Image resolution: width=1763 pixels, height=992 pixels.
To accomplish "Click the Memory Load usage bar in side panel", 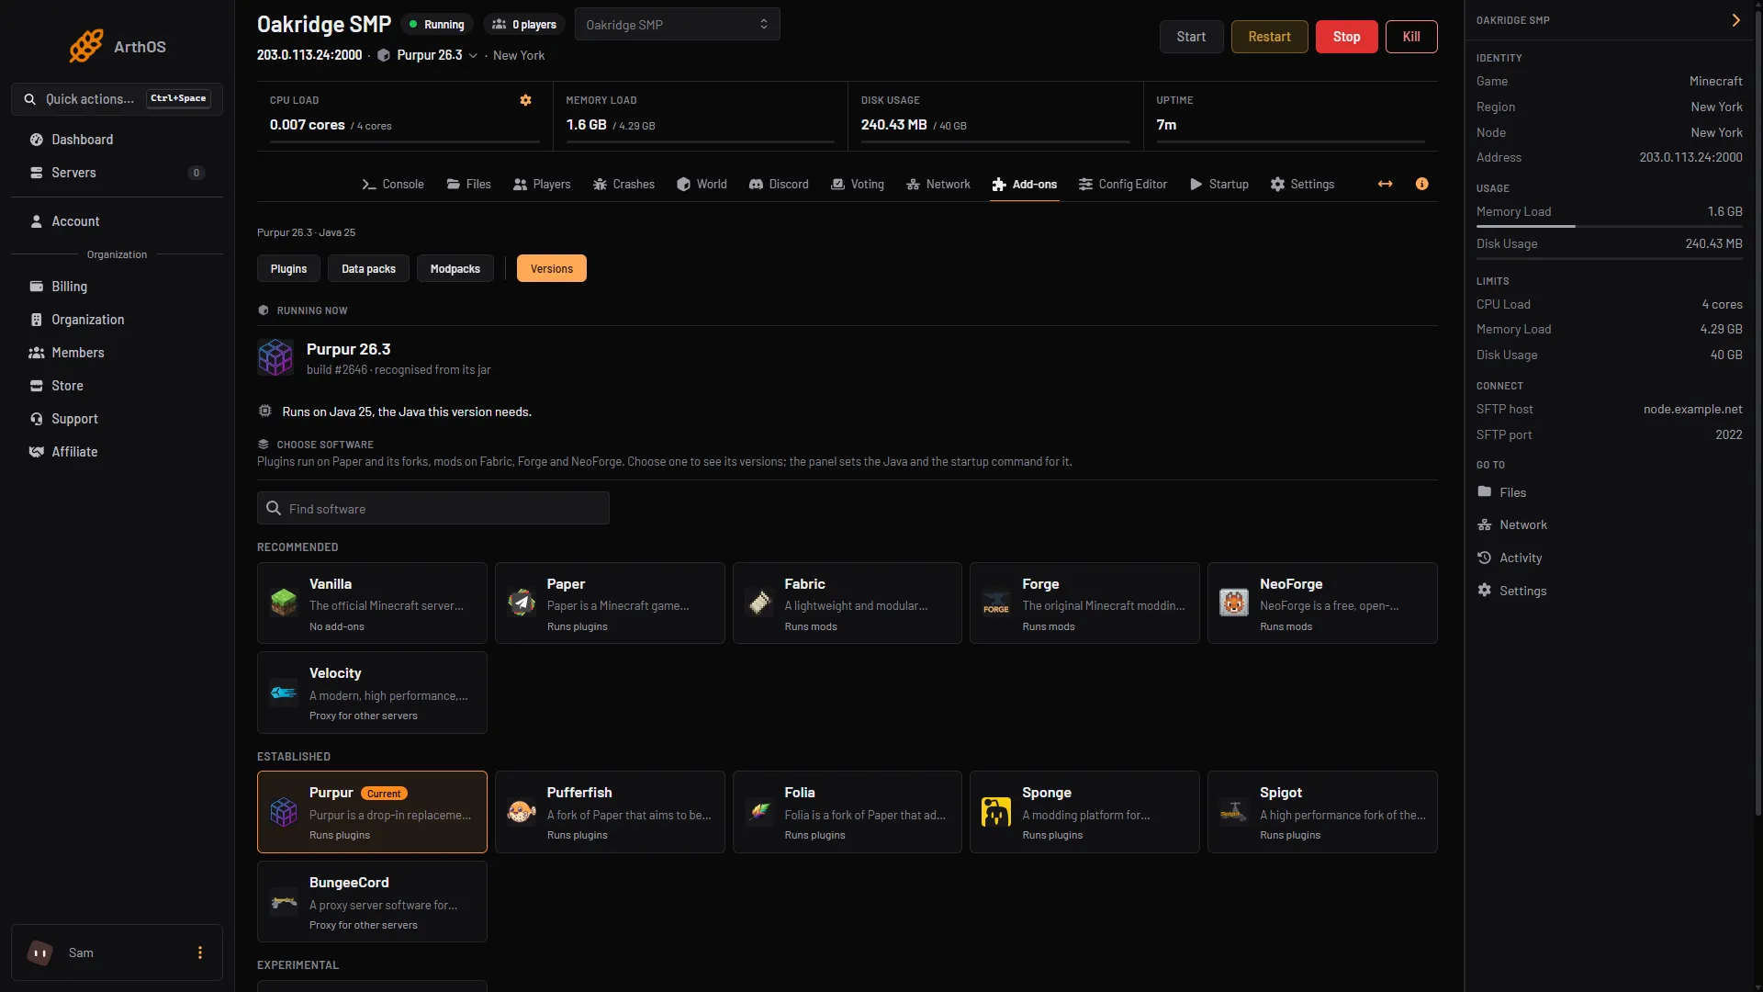I will 1609,226.
